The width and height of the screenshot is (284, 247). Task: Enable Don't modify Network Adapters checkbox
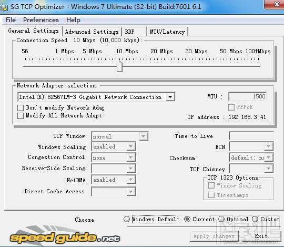(x=21, y=108)
